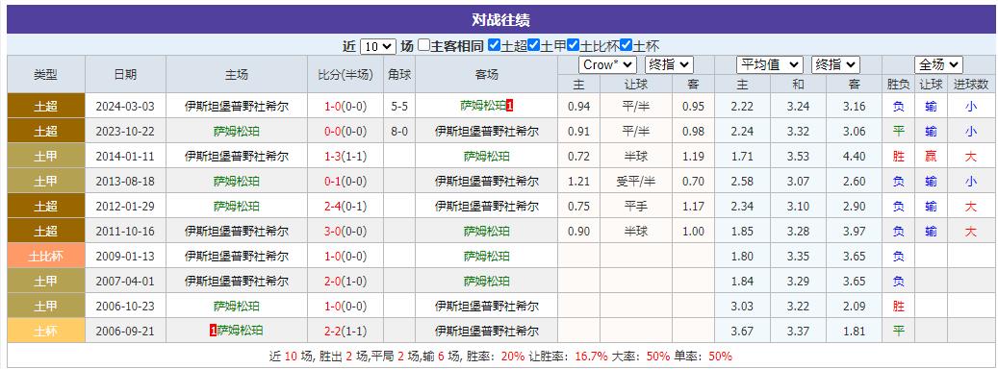998x369 pixels.
Task: Open the 0-0(0-0) score for 2023-10-22
Action: point(345,132)
